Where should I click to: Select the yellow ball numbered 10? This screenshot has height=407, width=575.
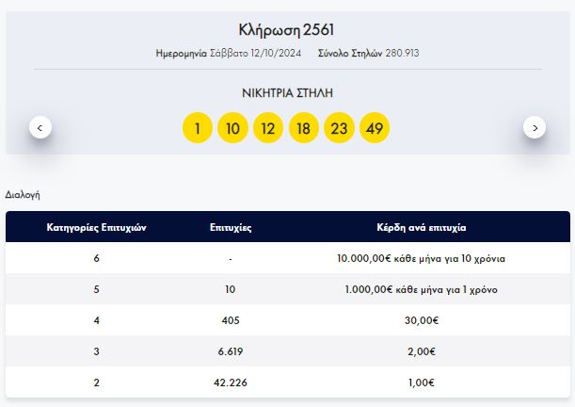(232, 128)
